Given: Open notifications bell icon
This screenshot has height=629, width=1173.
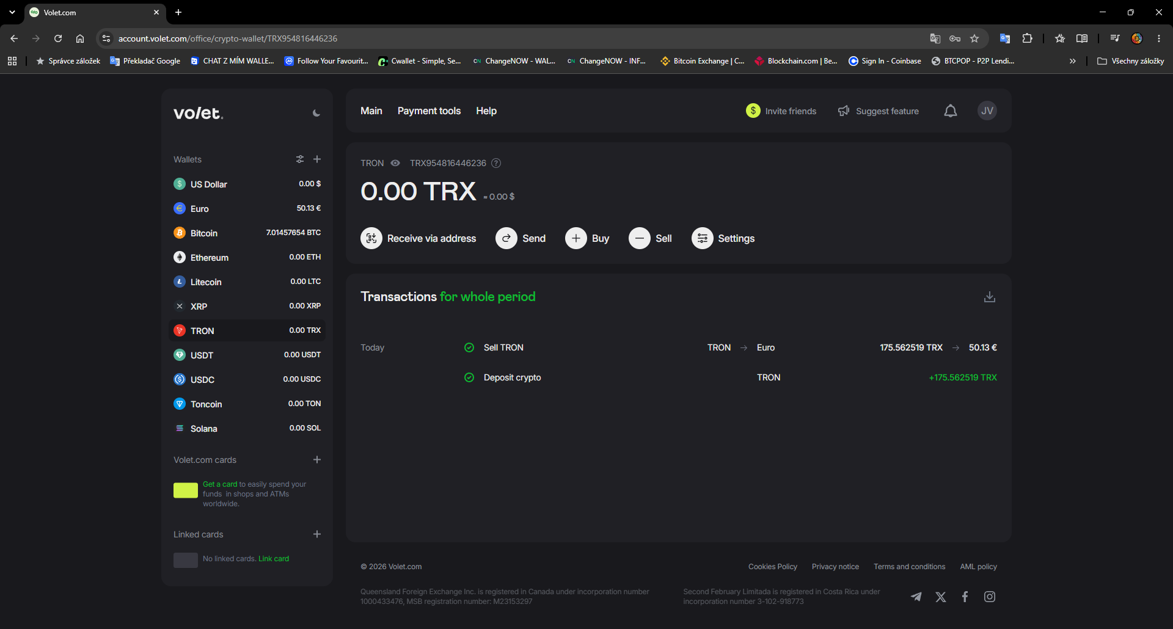Looking at the screenshot, I should tap(951, 111).
